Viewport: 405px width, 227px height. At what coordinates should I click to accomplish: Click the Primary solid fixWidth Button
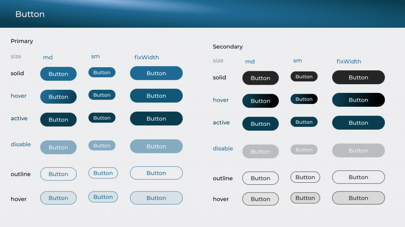(x=156, y=73)
